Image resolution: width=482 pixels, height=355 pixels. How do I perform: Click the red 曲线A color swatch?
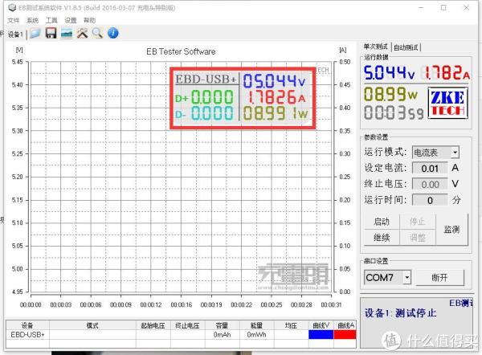click(345, 334)
